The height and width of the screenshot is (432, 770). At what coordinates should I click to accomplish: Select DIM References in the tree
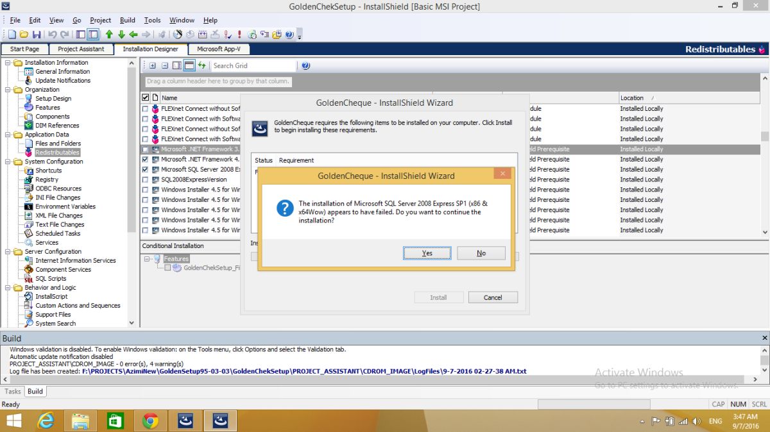point(57,126)
